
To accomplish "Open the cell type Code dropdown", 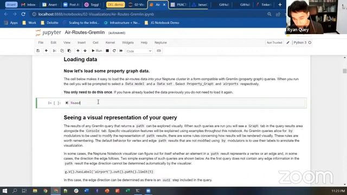I will coord(139,51).
